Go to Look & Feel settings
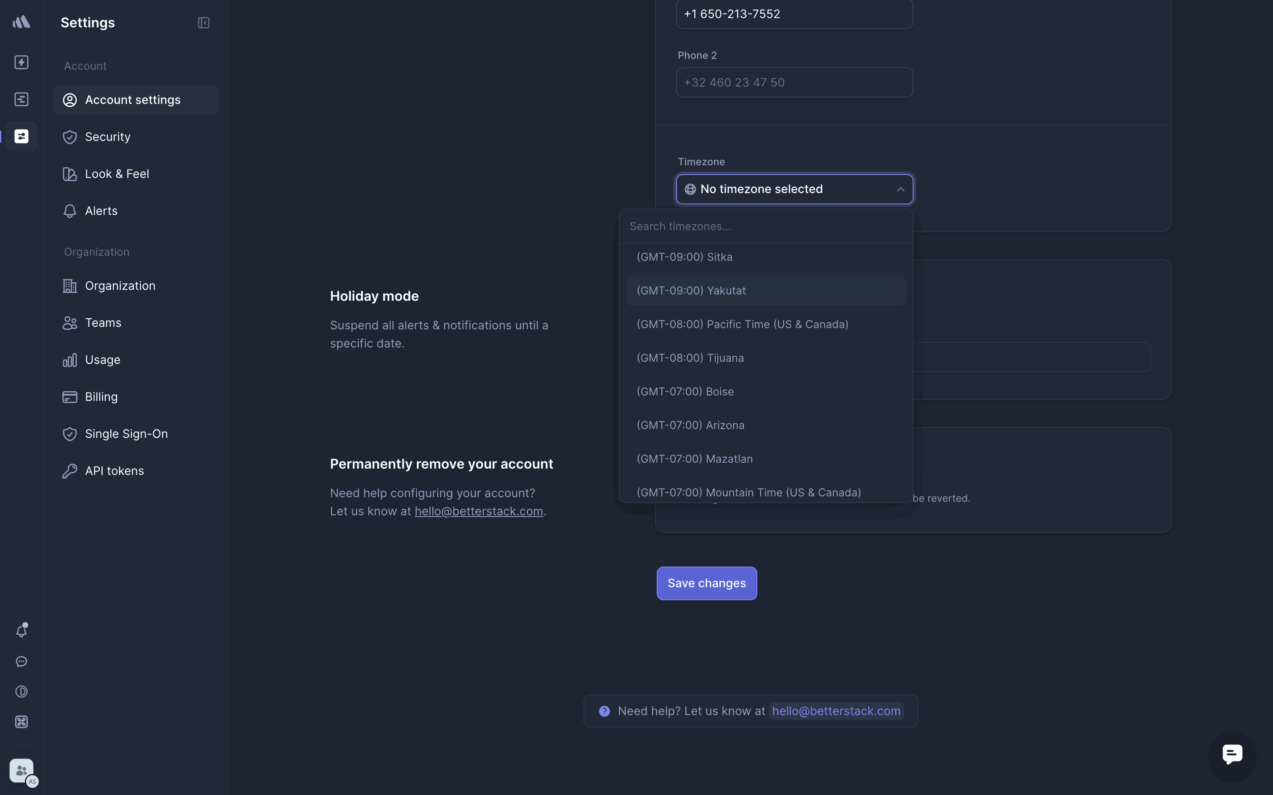The height and width of the screenshot is (795, 1273). [117, 174]
